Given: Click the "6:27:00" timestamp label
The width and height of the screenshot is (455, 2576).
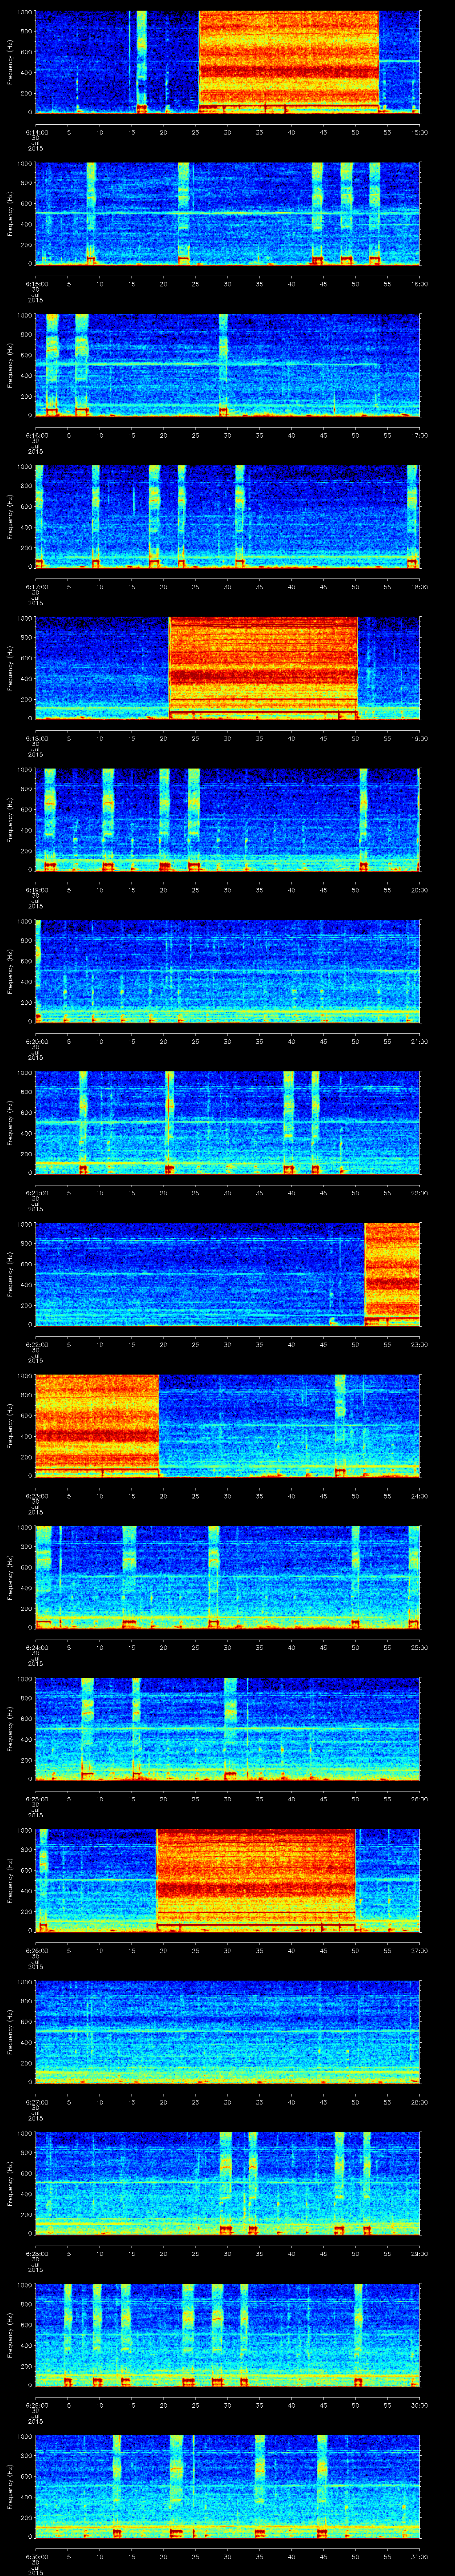Looking at the screenshot, I should [x=37, y=2101].
